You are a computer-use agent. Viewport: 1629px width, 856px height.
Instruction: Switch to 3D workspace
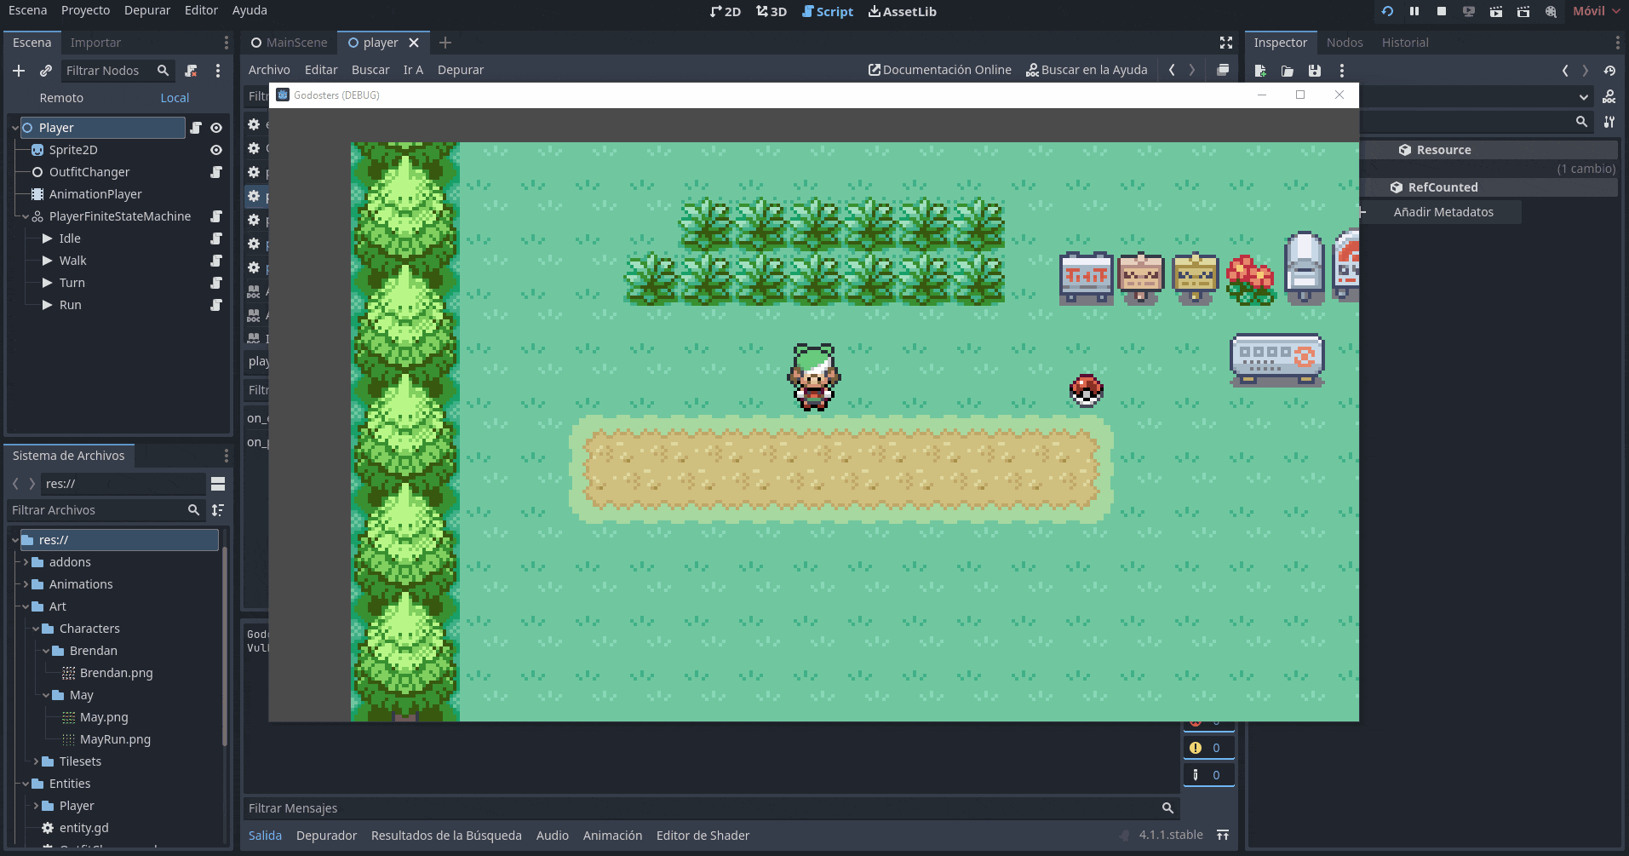771,12
